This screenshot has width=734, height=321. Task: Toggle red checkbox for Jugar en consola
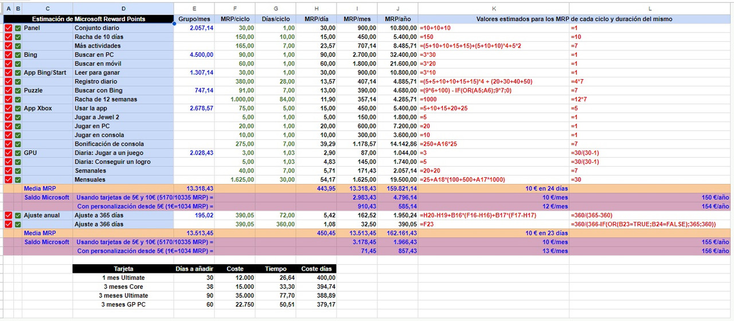pyautogui.click(x=8, y=135)
